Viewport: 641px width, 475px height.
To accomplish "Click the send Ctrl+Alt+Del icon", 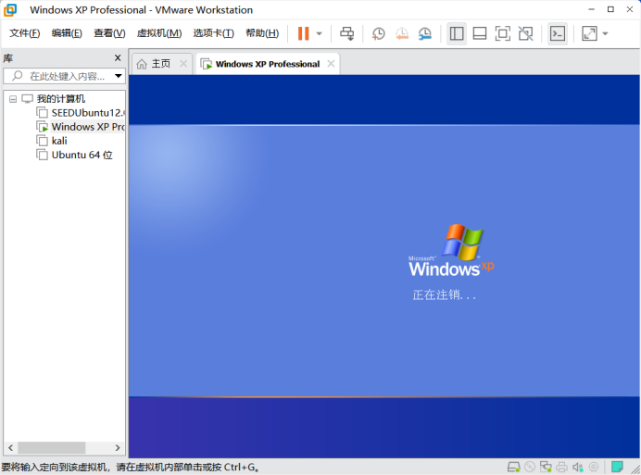I will 347,33.
